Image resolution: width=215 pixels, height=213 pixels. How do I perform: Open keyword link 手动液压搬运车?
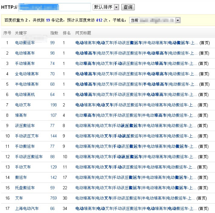(29, 157)
